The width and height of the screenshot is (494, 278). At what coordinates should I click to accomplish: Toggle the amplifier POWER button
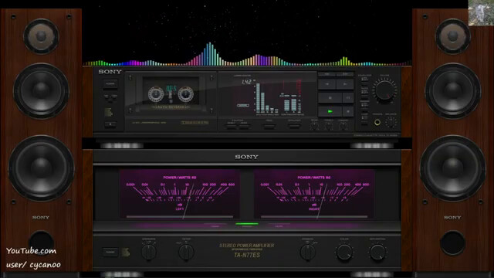pyautogui.click(x=110, y=253)
